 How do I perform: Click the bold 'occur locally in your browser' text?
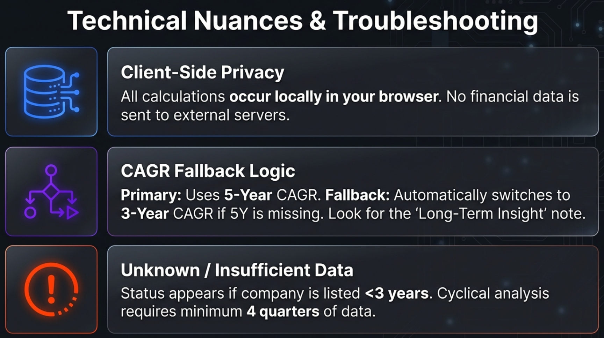pyautogui.click(x=333, y=97)
